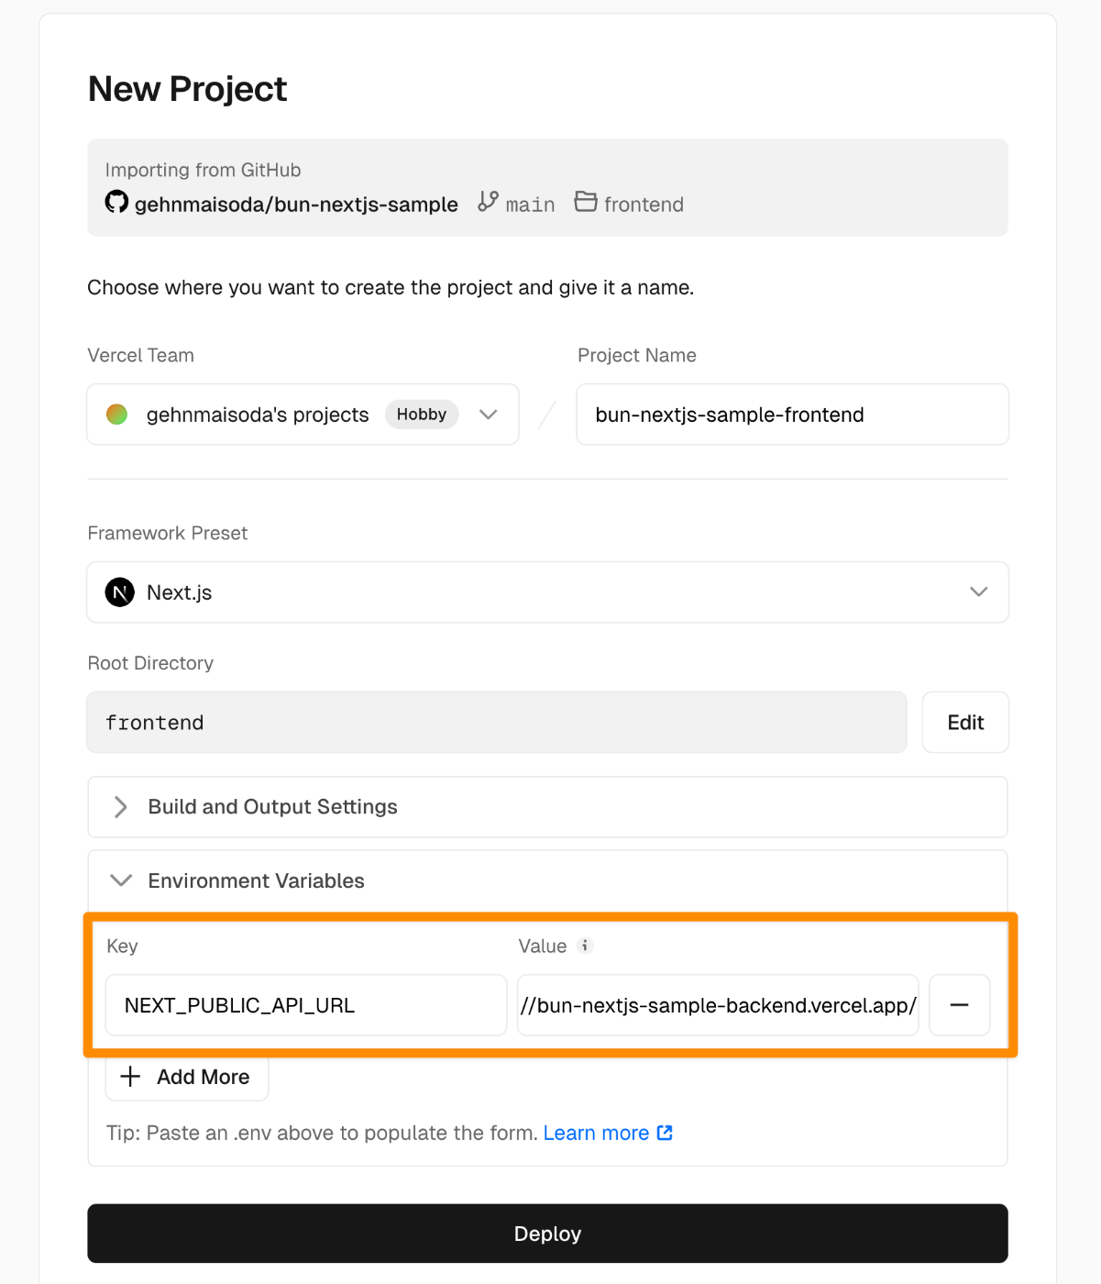Click the Hobby plan badge

click(x=421, y=415)
